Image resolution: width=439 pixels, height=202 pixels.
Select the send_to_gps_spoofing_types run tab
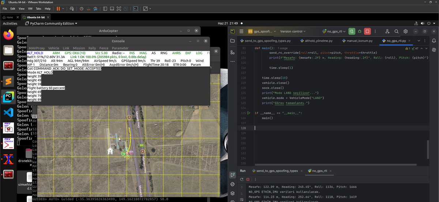[x=277, y=171]
